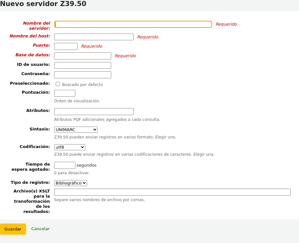Click the Nombre del servidor input field

(133, 24)
